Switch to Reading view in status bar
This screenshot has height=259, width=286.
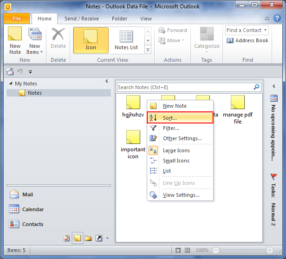[187, 250]
